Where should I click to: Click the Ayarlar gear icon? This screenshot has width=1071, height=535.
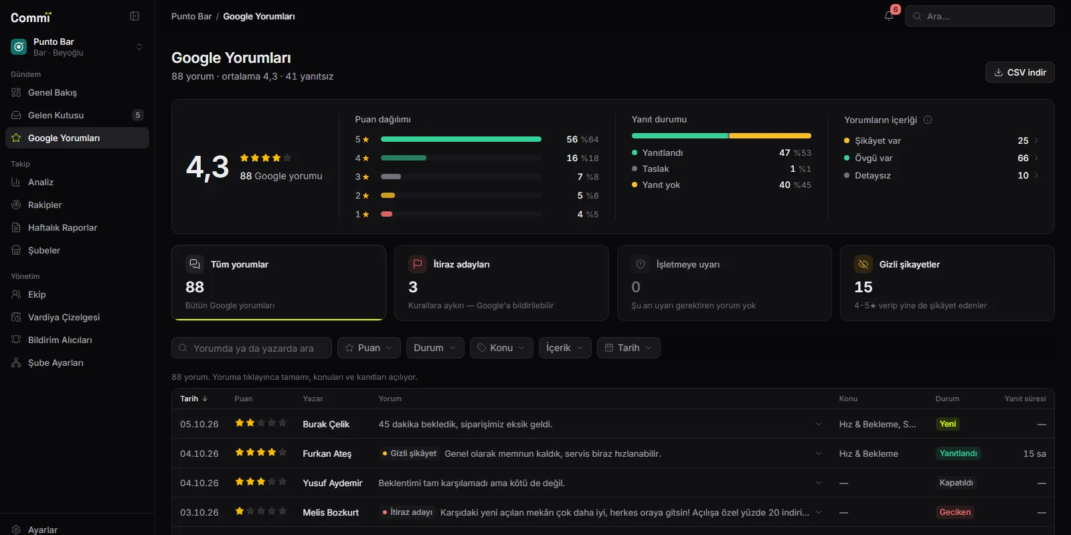pyautogui.click(x=16, y=530)
